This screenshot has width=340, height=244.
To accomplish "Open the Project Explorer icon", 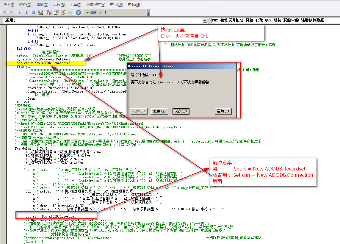I will tap(49, 12).
